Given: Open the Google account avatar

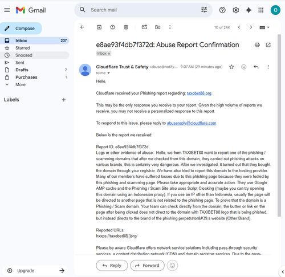Looking at the screenshot, I should pos(275,10).
